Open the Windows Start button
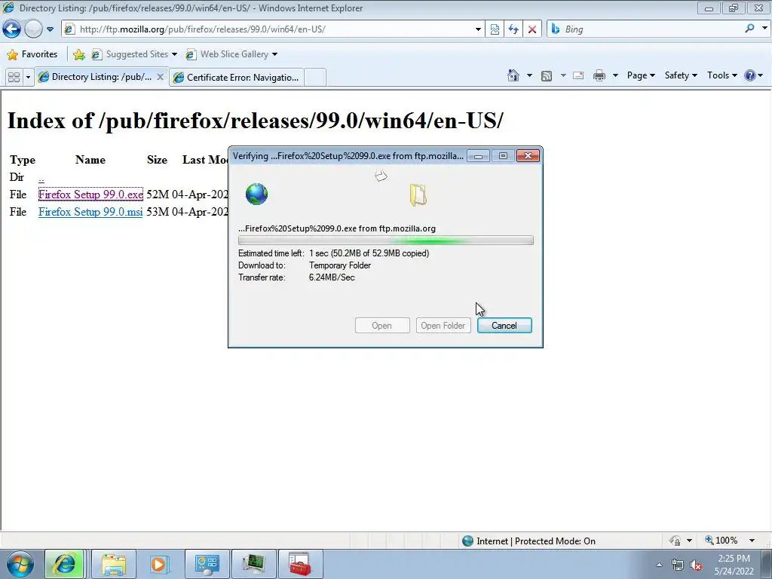772x579 pixels. tap(20, 564)
